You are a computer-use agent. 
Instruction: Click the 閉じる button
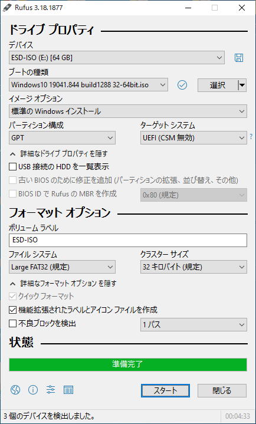click(x=222, y=390)
